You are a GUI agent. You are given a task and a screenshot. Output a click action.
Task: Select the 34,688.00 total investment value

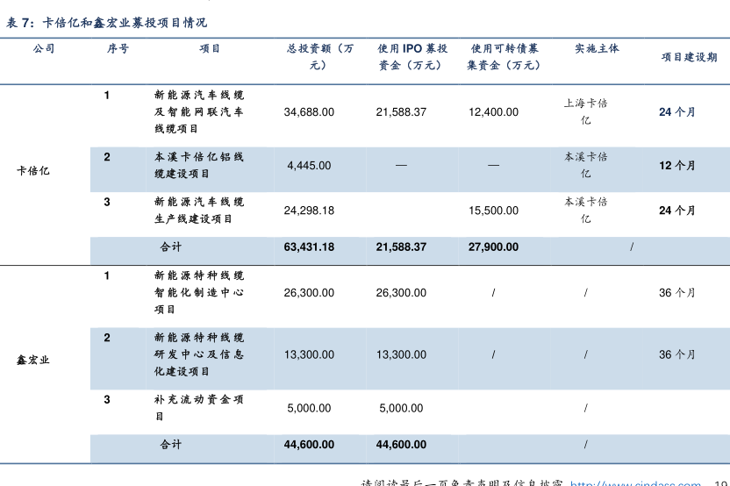pyautogui.click(x=309, y=112)
